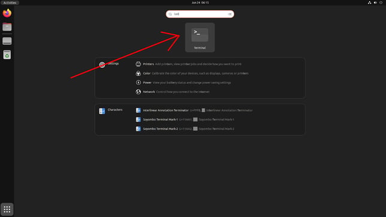Open the Characters app result icon

point(102,111)
